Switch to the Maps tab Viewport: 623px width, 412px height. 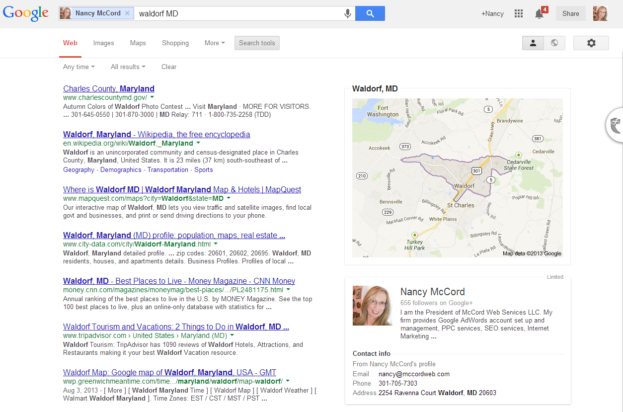[138, 43]
